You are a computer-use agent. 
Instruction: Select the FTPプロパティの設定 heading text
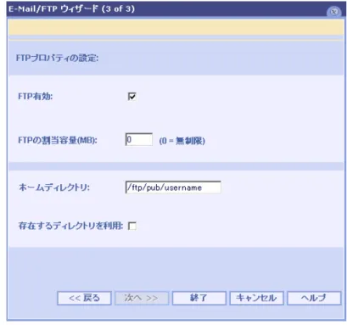point(57,59)
